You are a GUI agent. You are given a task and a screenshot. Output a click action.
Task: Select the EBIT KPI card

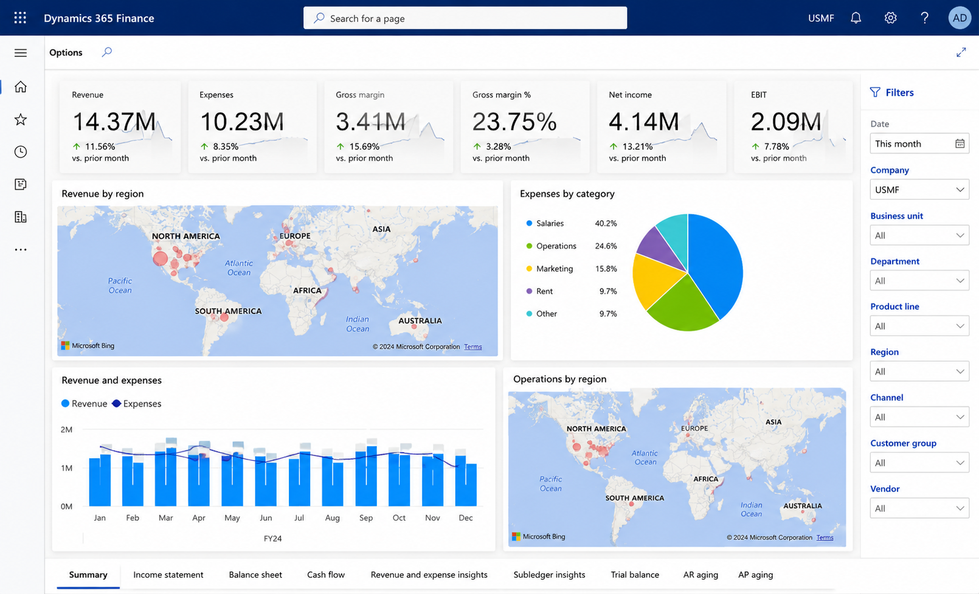click(794, 127)
